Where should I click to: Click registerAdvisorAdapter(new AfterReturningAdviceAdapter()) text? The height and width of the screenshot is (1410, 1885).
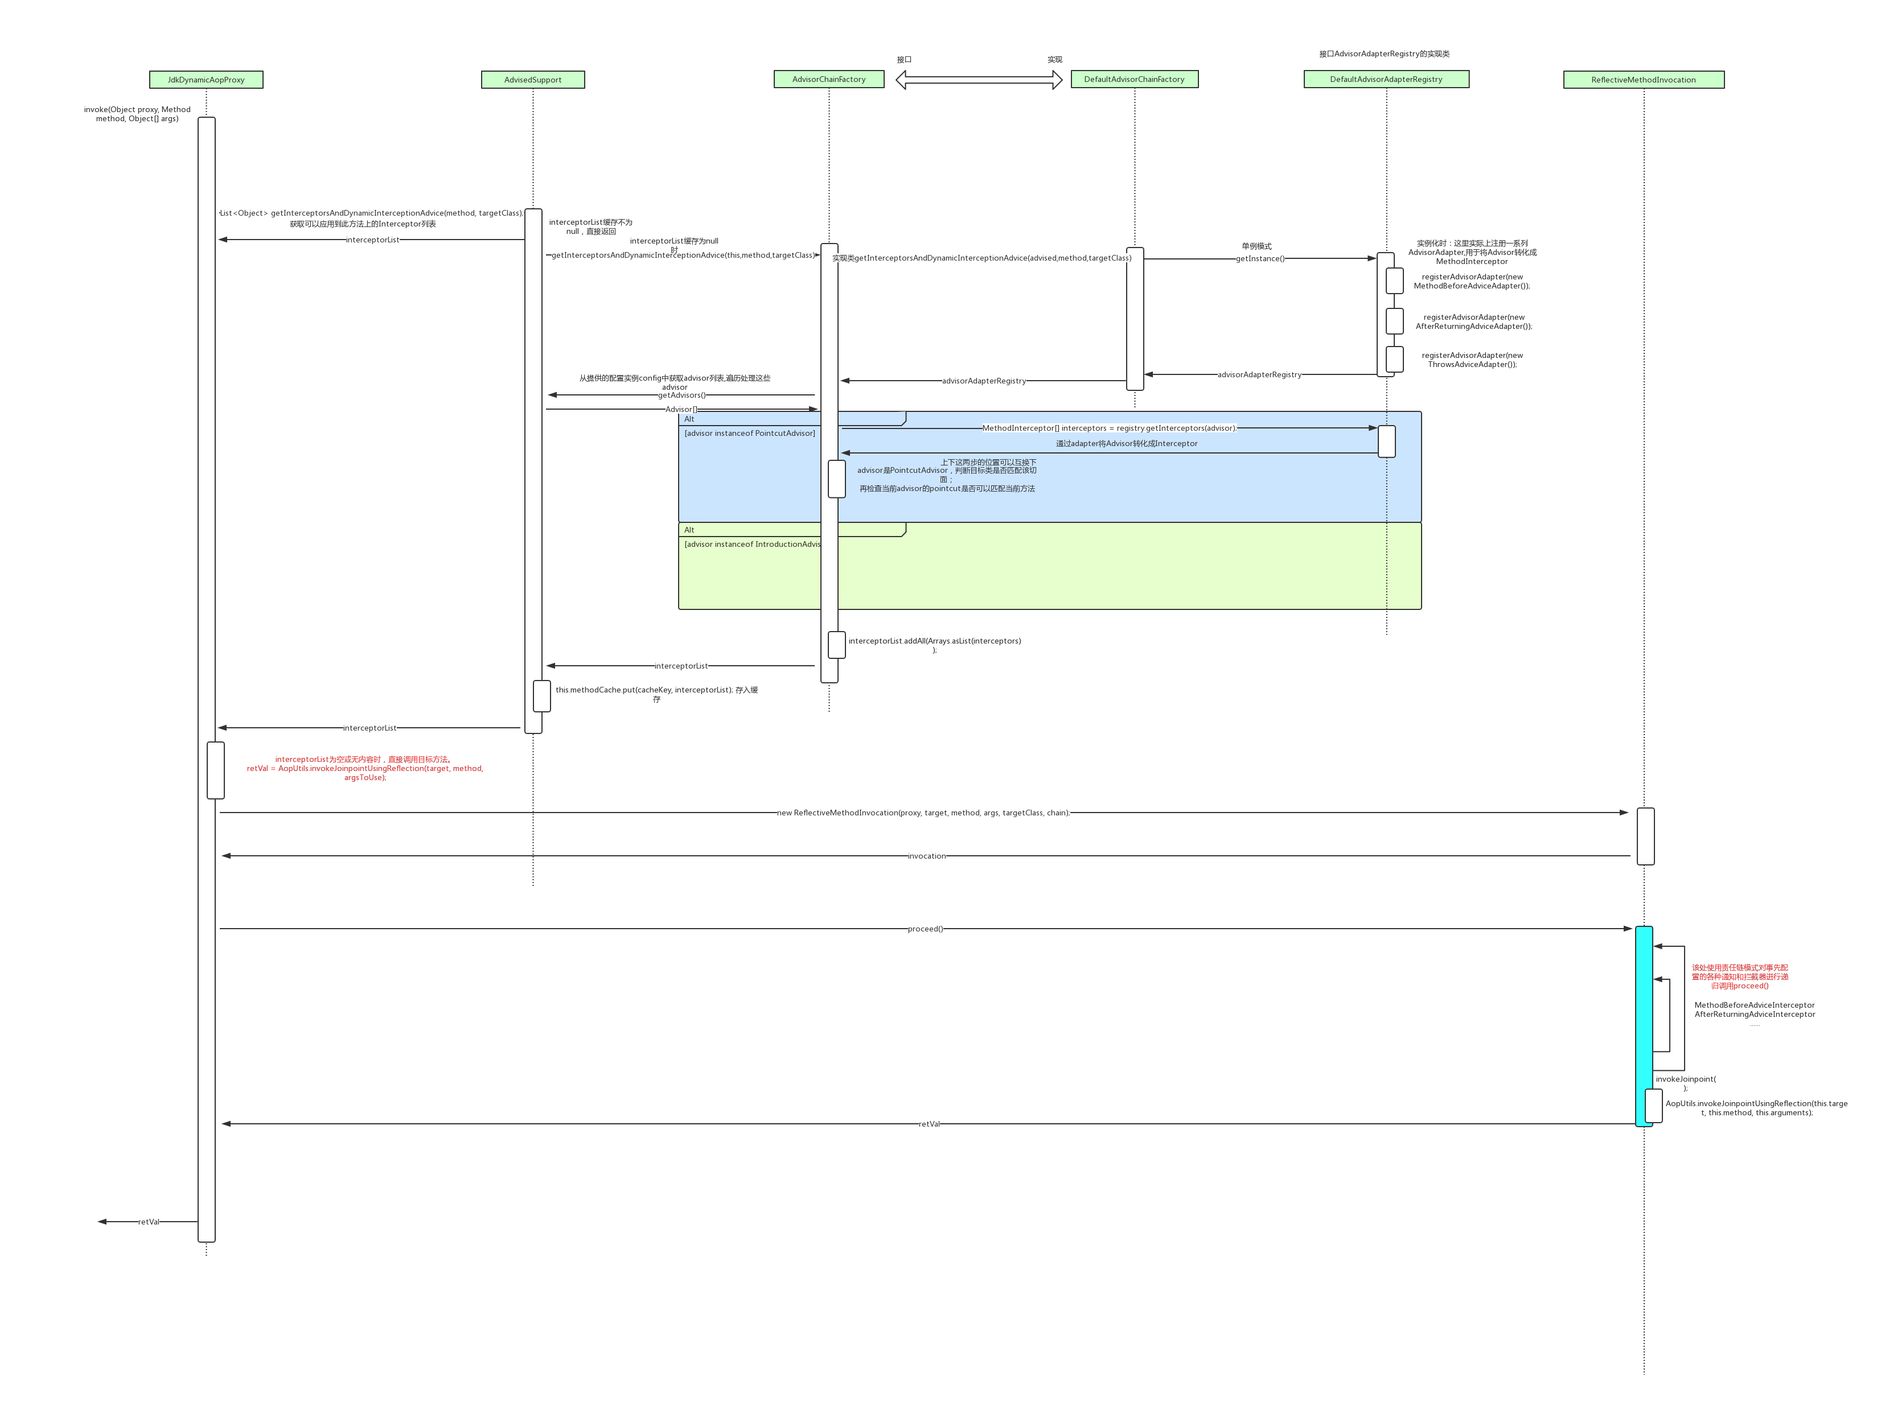pos(1473,321)
